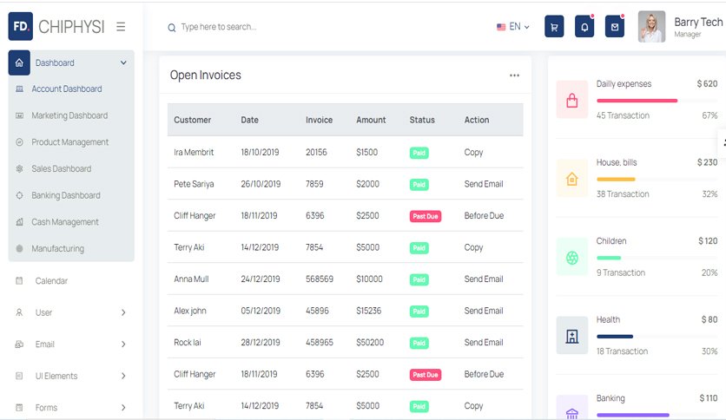Expand the Email submenu arrow
The image size is (726, 420).
(123, 345)
